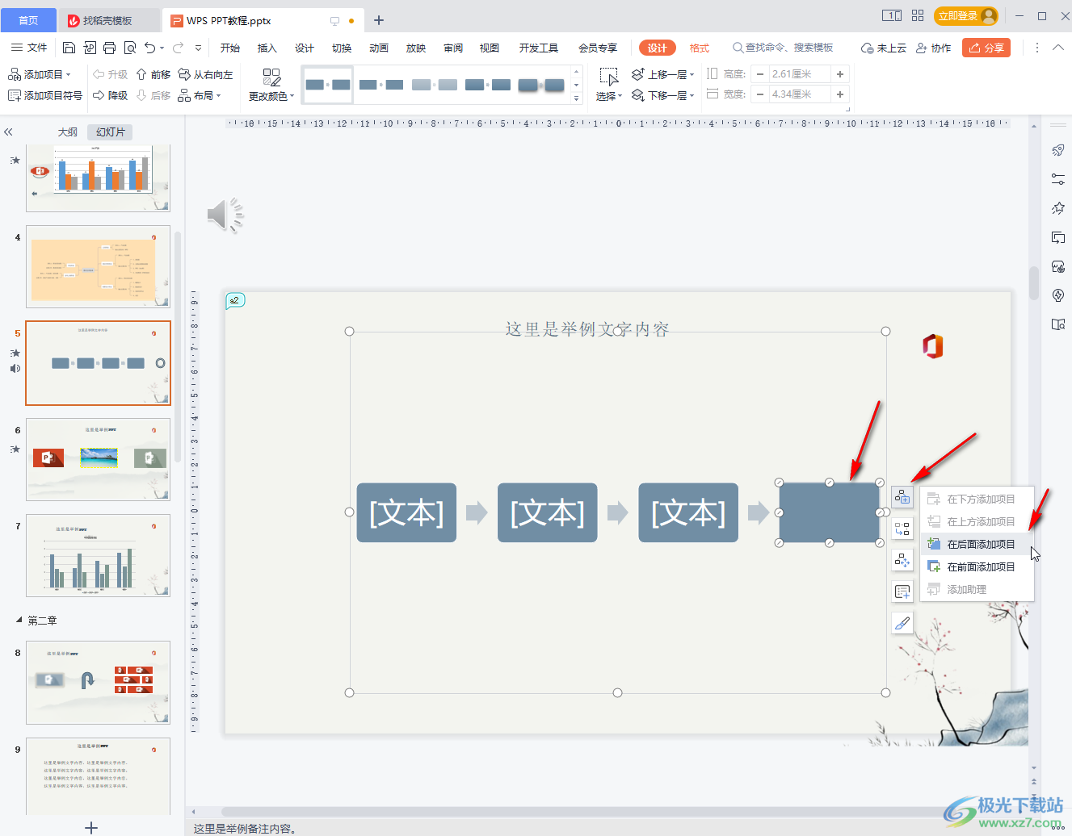The image size is (1072, 836).
Task: Click the undo arrow icon
Action: coord(149,48)
